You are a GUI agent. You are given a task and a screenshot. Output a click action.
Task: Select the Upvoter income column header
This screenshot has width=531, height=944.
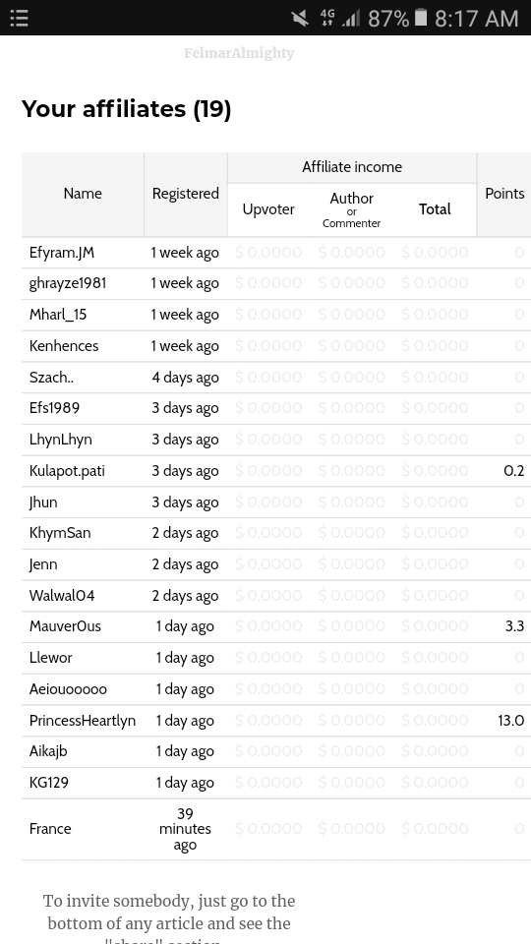(x=268, y=209)
